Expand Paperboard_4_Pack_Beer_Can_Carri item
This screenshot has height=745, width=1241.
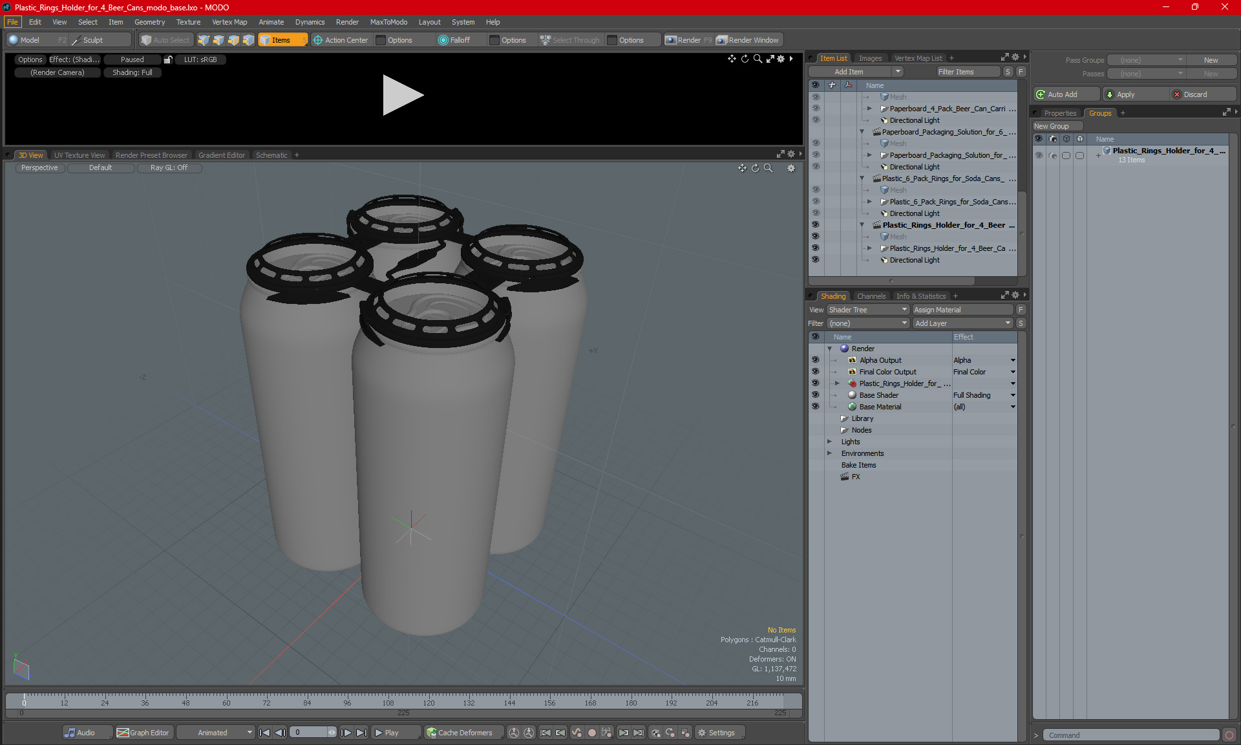coord(869,109)
